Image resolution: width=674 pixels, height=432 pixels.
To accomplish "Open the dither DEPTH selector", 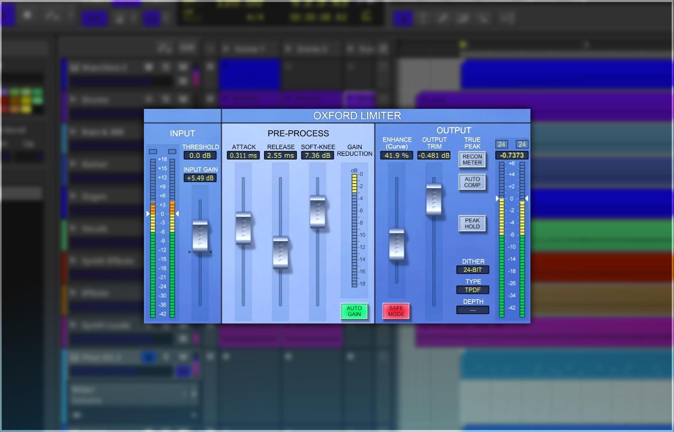I will point(473,310).
